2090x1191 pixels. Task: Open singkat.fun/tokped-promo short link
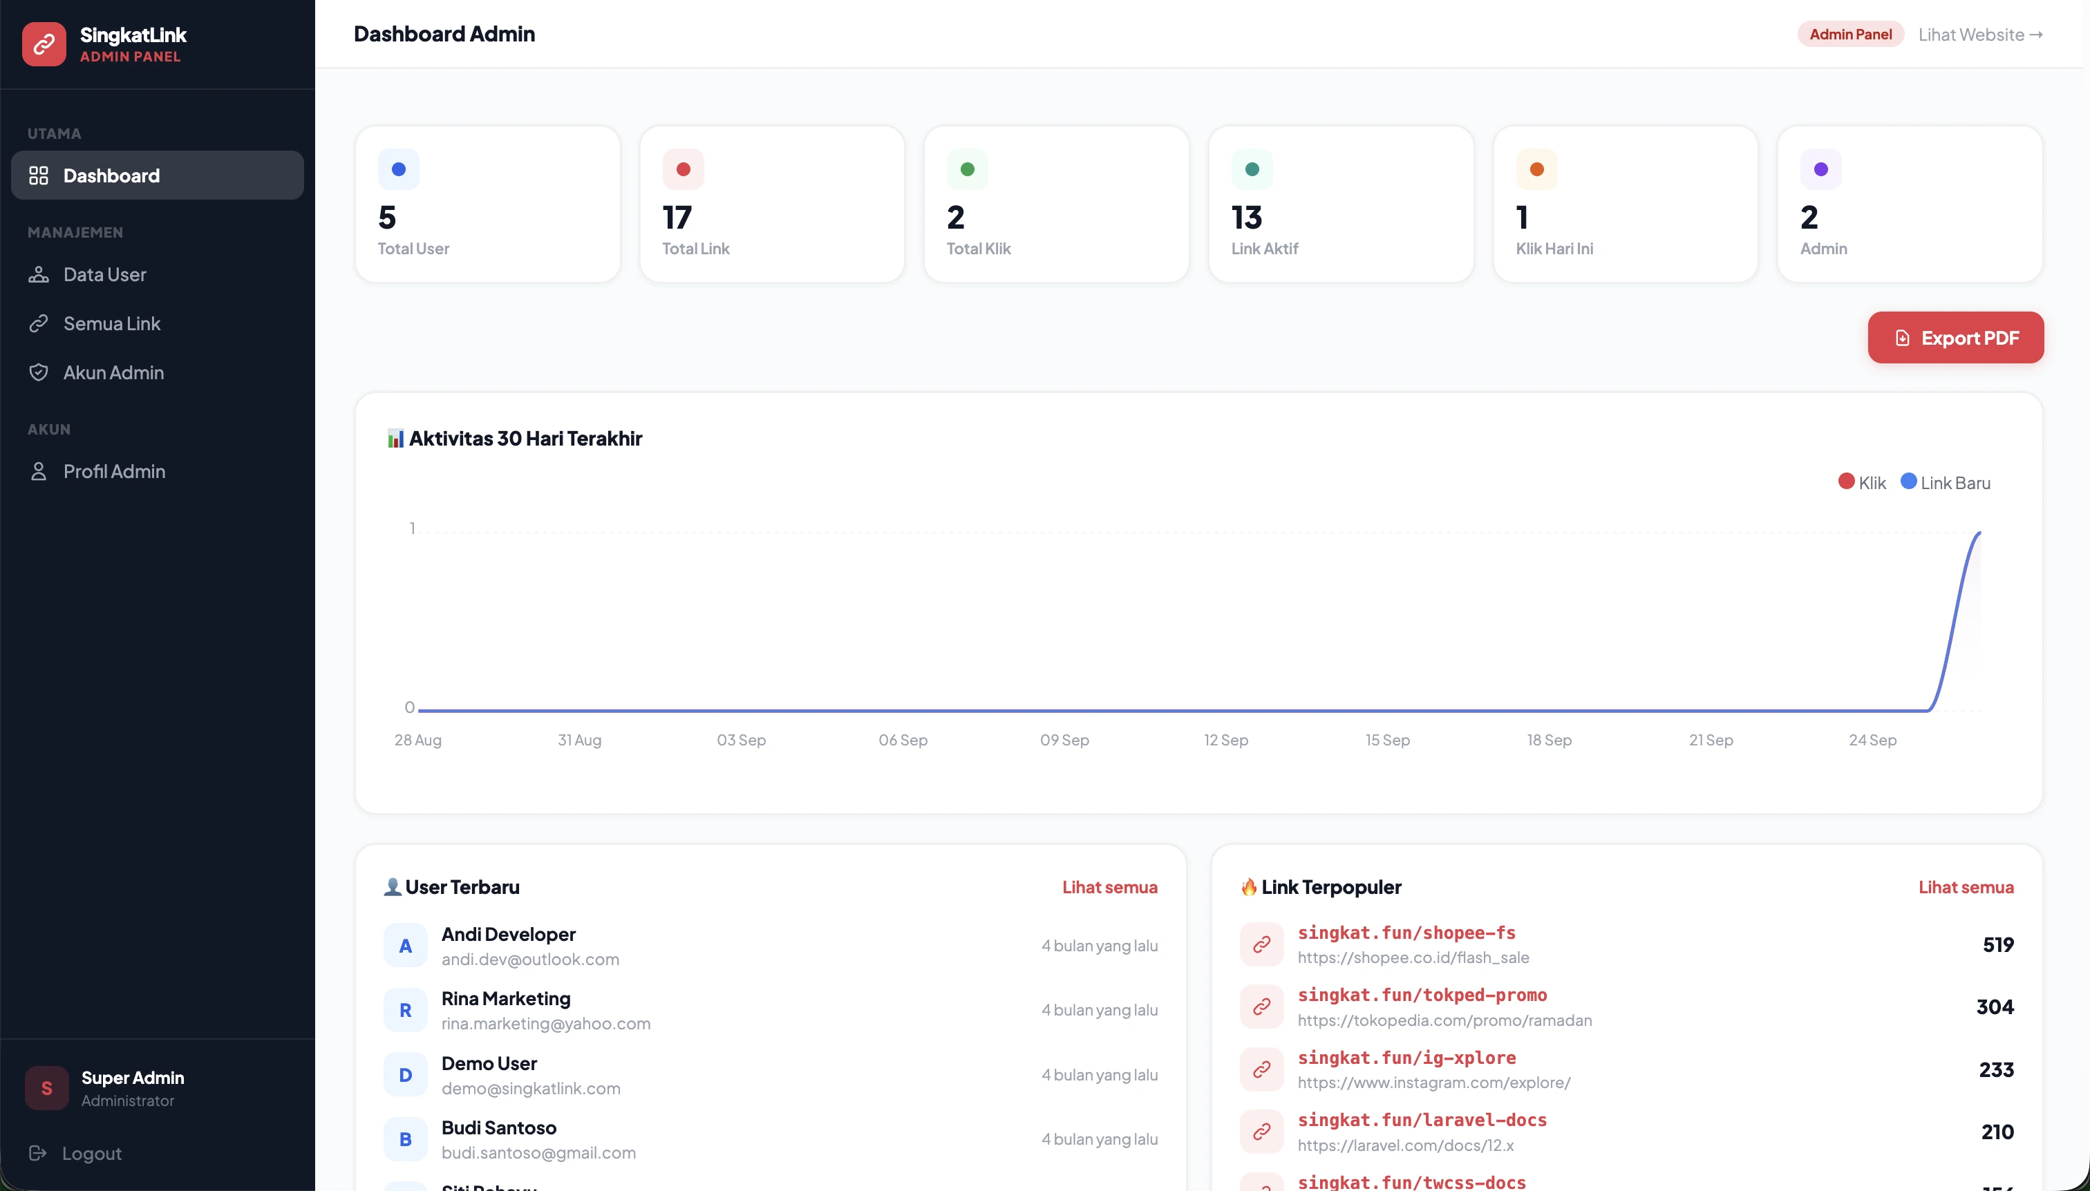[x=1422, y=995]
